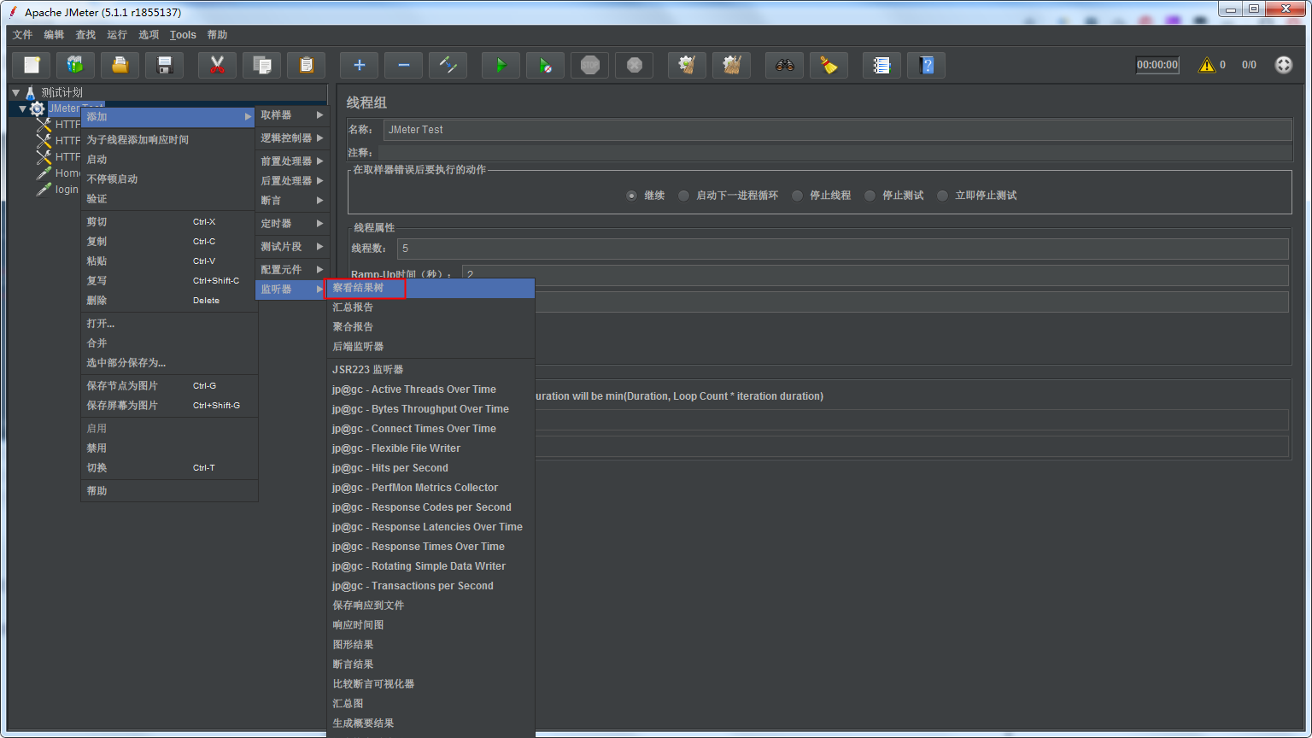Click the Clear results broom icon

[x=687, y=65]
